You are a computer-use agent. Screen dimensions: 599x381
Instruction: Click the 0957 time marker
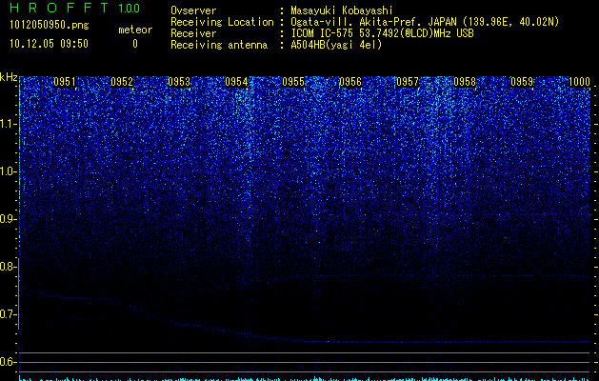pos(408,82)
